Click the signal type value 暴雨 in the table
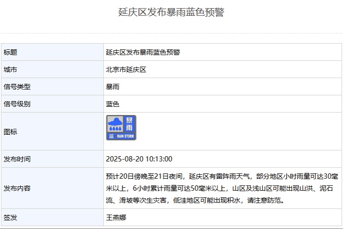Viewport: 343px width, 229px height. click(113, 87)
